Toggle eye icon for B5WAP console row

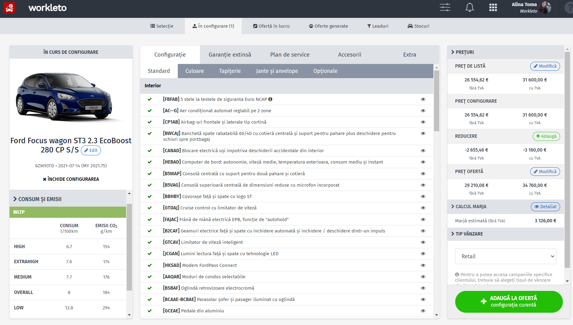pos(423,174)
